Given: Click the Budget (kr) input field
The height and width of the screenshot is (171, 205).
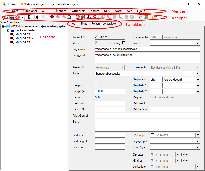Looking at the screenshot, I should pyautogui.click(x=110, y=91).
